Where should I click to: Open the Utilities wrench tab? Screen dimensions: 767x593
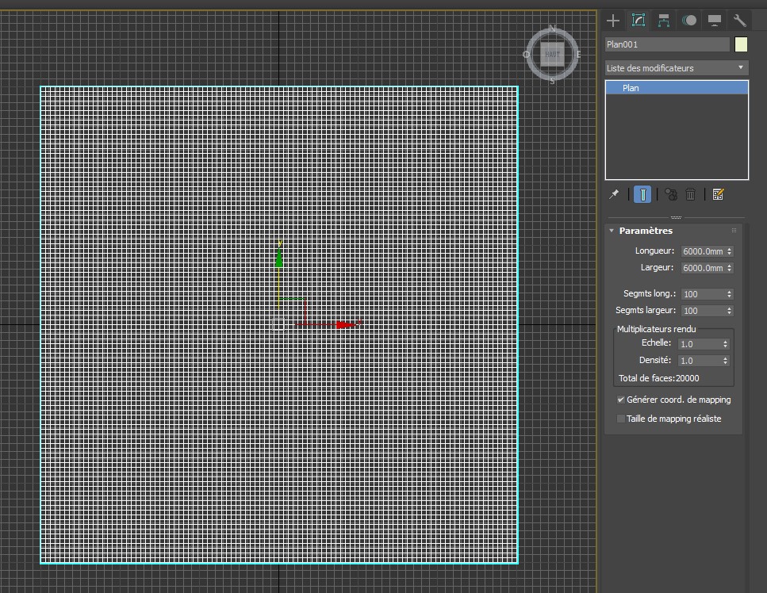pyautogui.click(x=739, y=21)
